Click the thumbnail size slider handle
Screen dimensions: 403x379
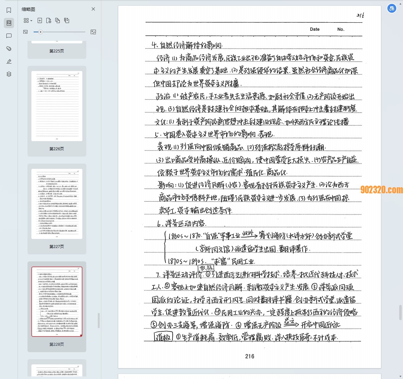pyautogui.click(x=41, y=32)
